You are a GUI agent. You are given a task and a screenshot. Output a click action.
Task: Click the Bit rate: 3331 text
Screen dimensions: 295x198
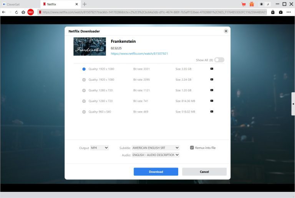point(141,69)
